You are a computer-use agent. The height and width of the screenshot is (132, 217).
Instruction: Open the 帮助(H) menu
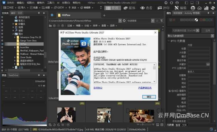tap(77, 3)
